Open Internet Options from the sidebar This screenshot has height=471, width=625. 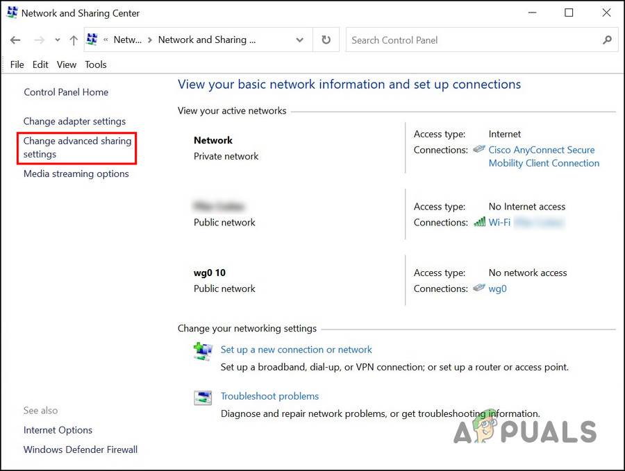click(x=58, y=430)
